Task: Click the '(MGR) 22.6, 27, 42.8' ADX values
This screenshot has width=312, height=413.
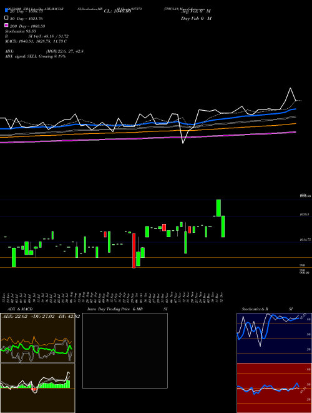Action: pos(65,51)
